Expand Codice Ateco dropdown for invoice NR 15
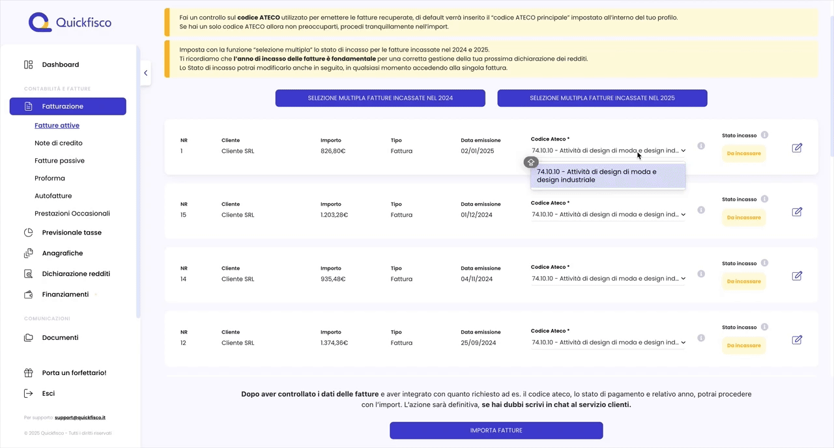 608,214
